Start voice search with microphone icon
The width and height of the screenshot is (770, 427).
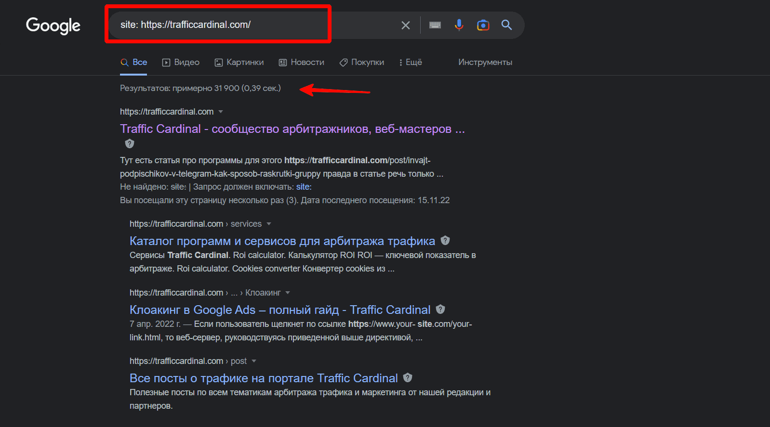[459, 25]
